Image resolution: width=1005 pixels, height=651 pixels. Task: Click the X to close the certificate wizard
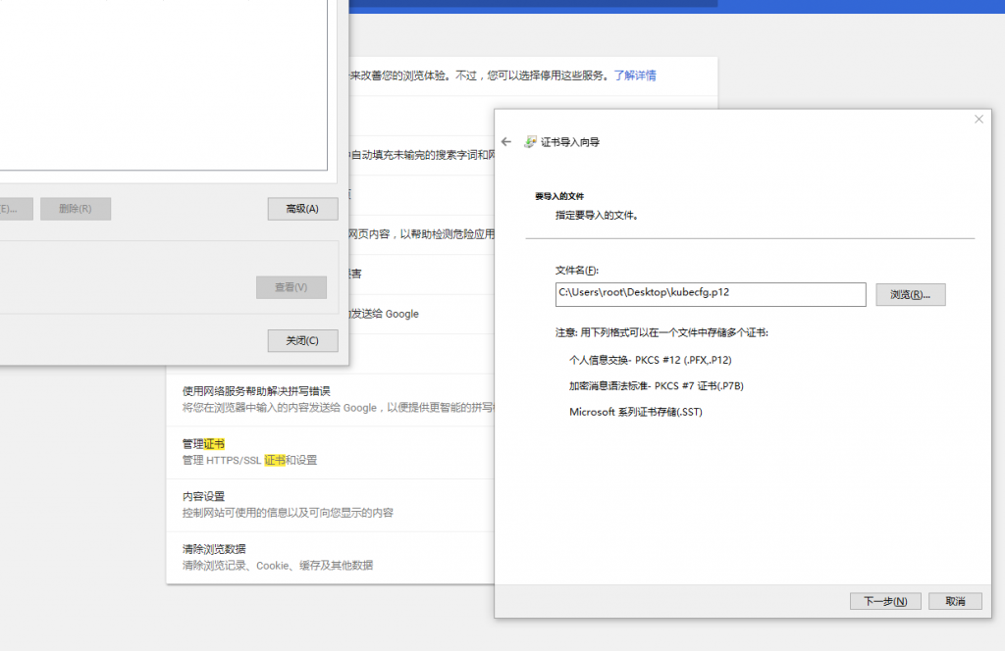pos(979,119)
